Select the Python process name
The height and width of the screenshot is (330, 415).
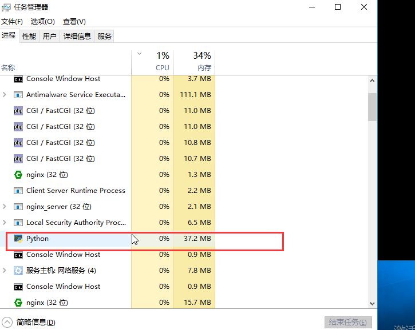pos(37,239)
